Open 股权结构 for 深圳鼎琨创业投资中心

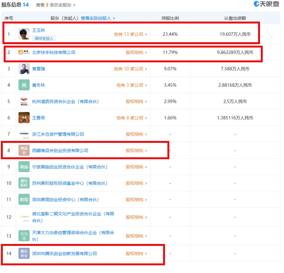[x=136, y=200]
